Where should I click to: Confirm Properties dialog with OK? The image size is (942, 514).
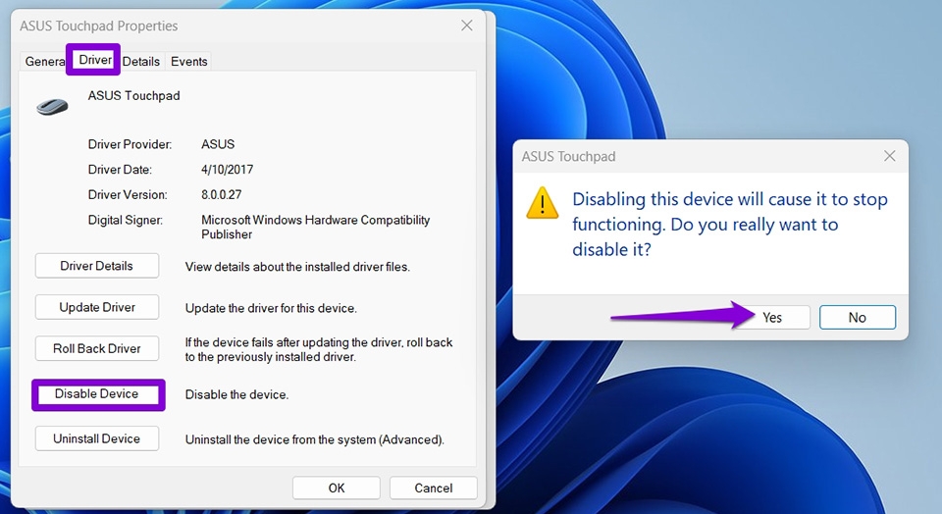337,488
